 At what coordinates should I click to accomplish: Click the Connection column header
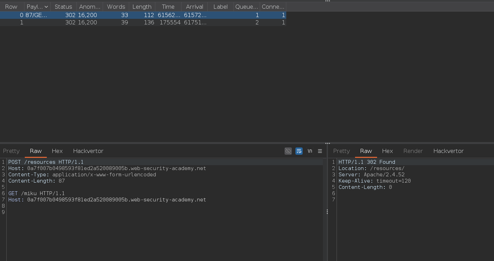(x=273, y=7)
